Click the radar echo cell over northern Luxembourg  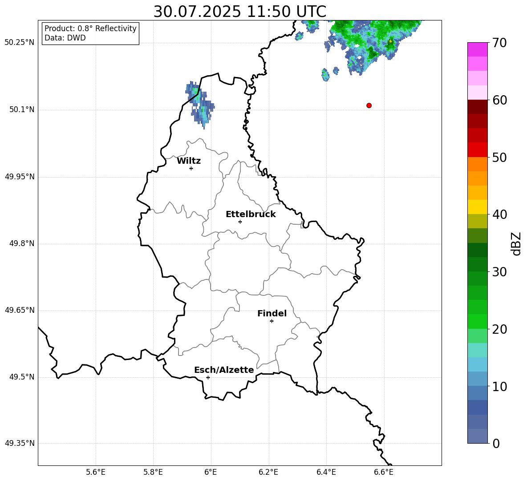pos(200,104)
